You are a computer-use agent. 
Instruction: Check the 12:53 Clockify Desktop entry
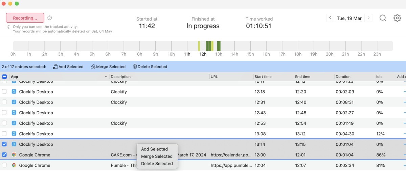tap(4, 123)
